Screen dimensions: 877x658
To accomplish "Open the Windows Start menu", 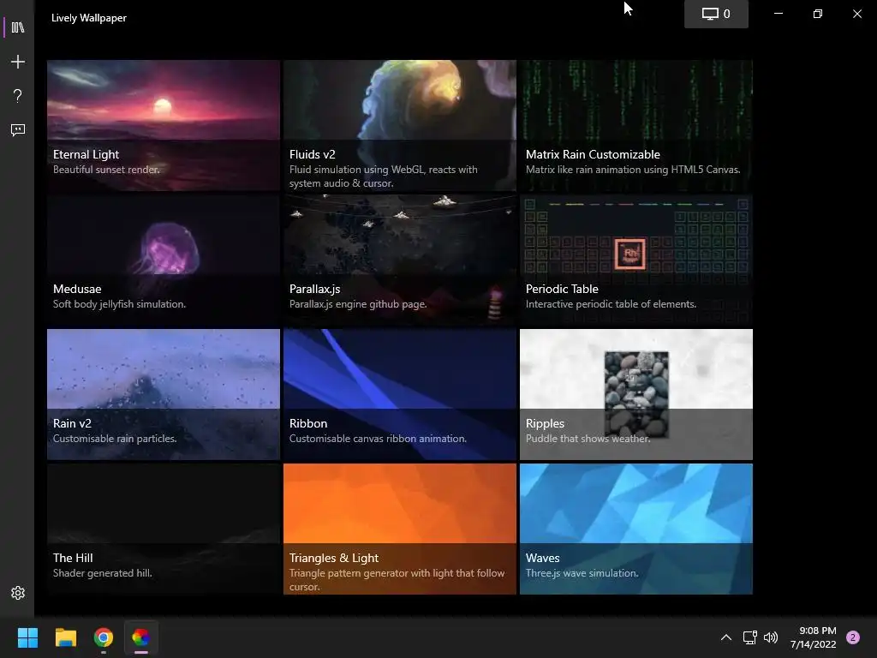I will [x=27, y=637].
